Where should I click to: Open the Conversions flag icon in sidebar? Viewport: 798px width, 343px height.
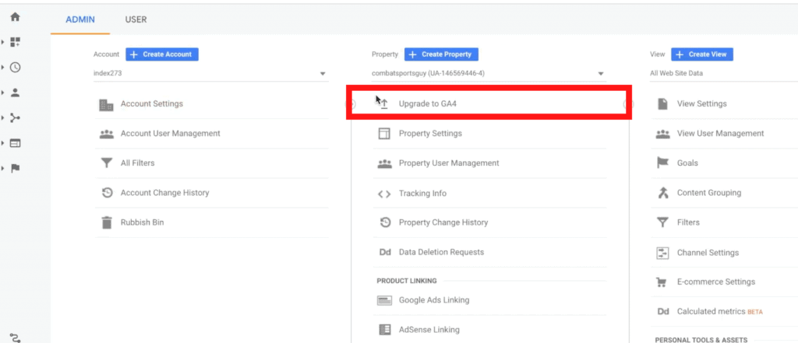[16, 168]
